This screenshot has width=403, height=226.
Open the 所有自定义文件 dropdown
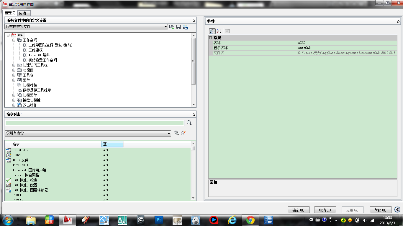(86, 27)
